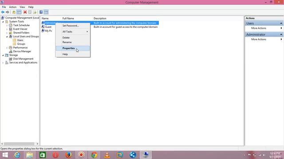Click the Properties sheet toolbar icon
This screenshot has height=159, width=284.
pyautogui.click(x=30, y=12)
